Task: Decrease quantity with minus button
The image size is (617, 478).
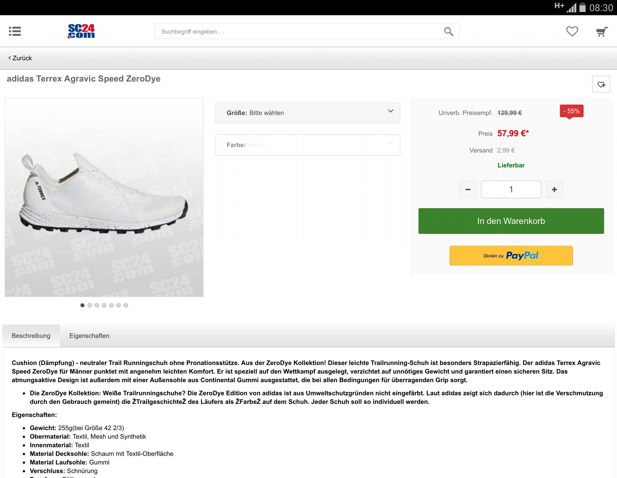Action: (468, 189)
